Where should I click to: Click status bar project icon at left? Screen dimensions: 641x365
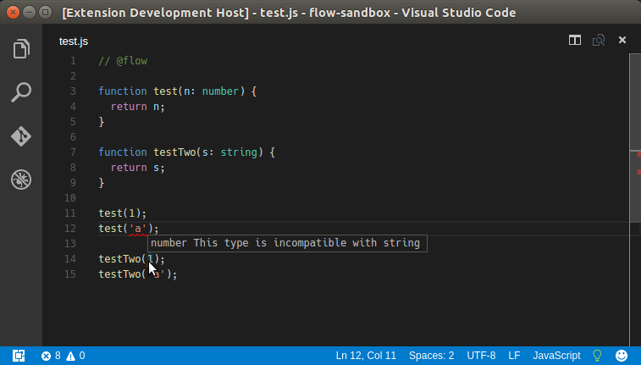click(19, 356)
